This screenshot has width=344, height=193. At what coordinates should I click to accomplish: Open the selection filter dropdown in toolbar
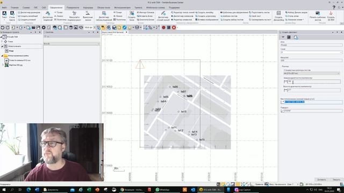(90, 27)
